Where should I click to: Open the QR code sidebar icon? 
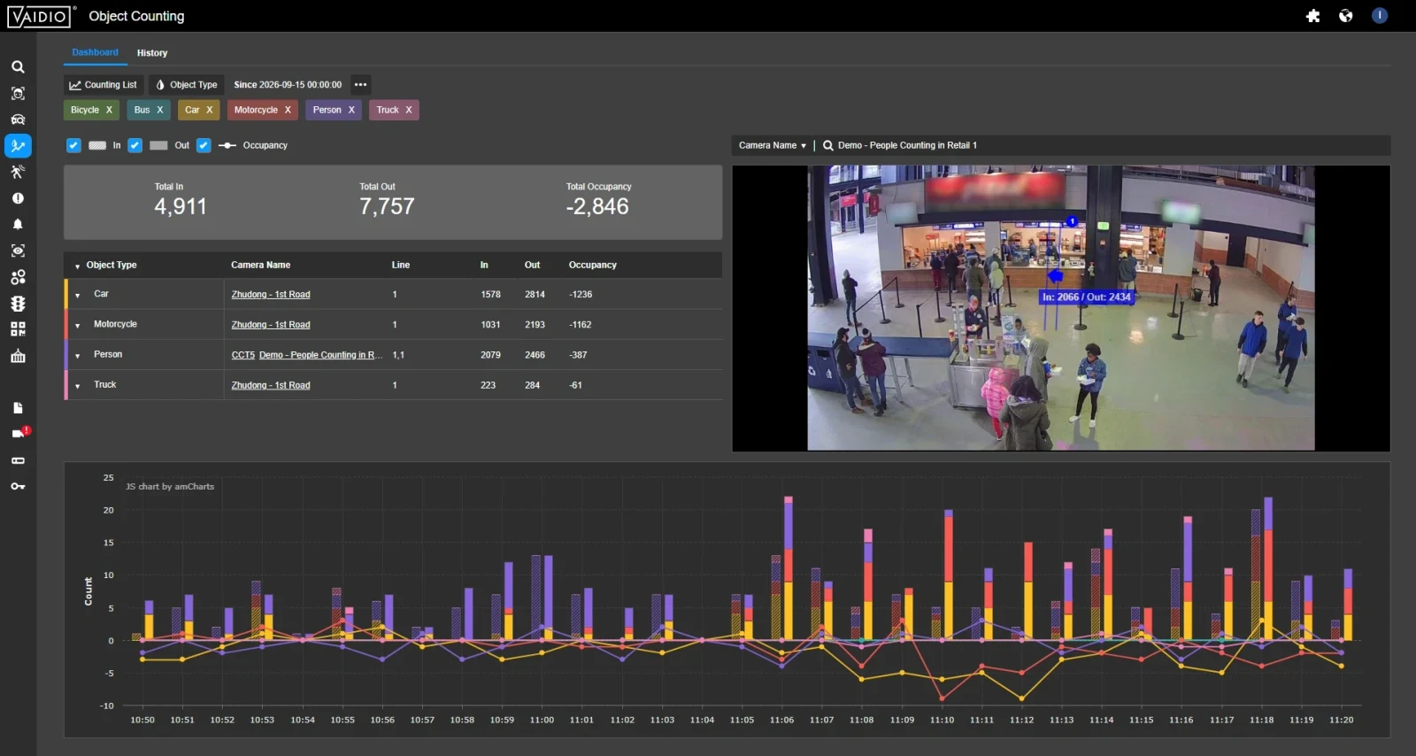pyautogui.click(x=18, y=329)
